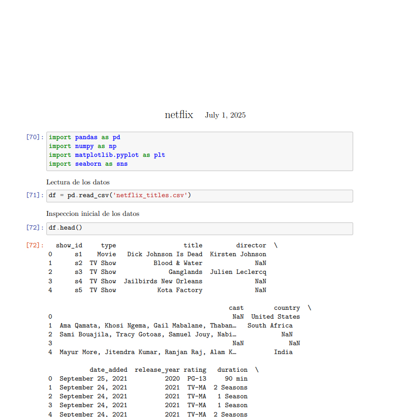Click the 'cast' column header
The image size is (398, 417).
coord(236,308)
